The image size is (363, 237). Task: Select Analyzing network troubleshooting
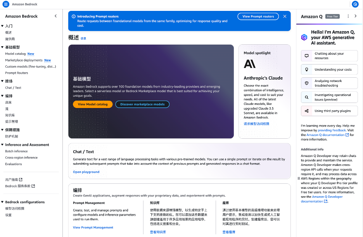tap(329, 83)
